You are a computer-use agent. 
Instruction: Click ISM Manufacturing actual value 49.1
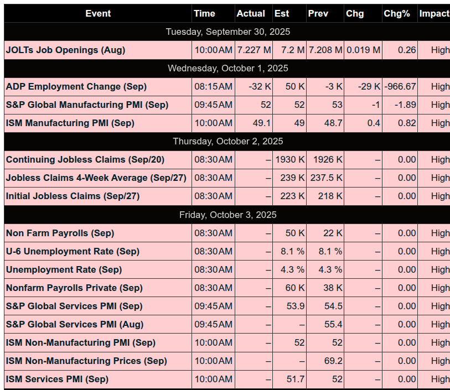coord(262,123)
